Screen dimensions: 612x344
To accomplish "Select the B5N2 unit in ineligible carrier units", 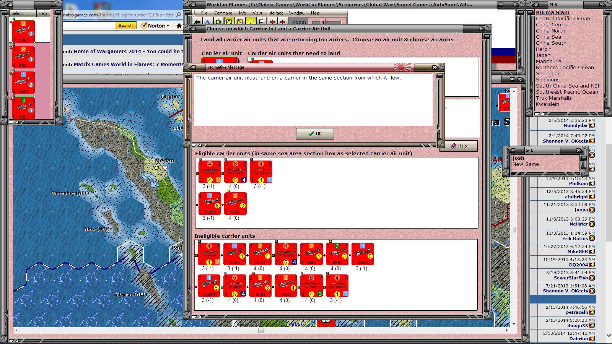I will click(x=337, y=254).
